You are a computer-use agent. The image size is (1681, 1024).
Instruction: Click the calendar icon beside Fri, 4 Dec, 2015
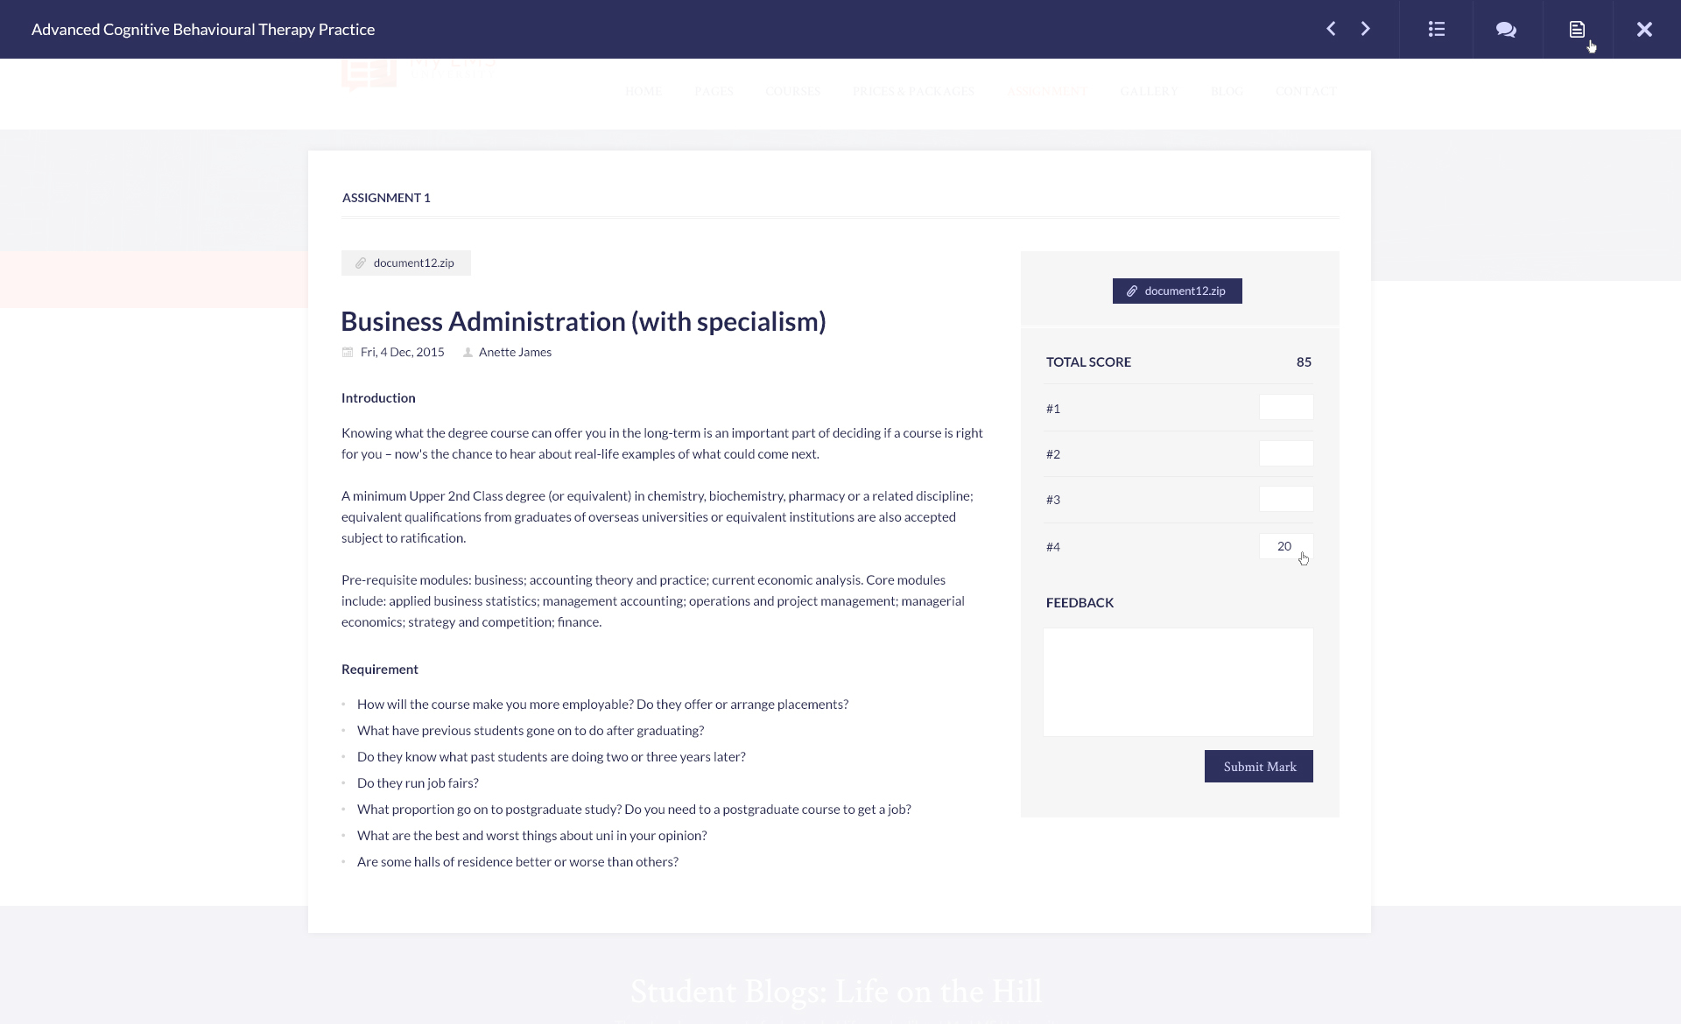[x=348, y=353]
